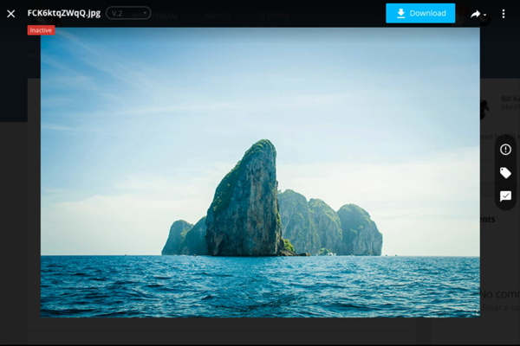
Task: Go to the dimmed Brands tab
Action: [218, 16]
